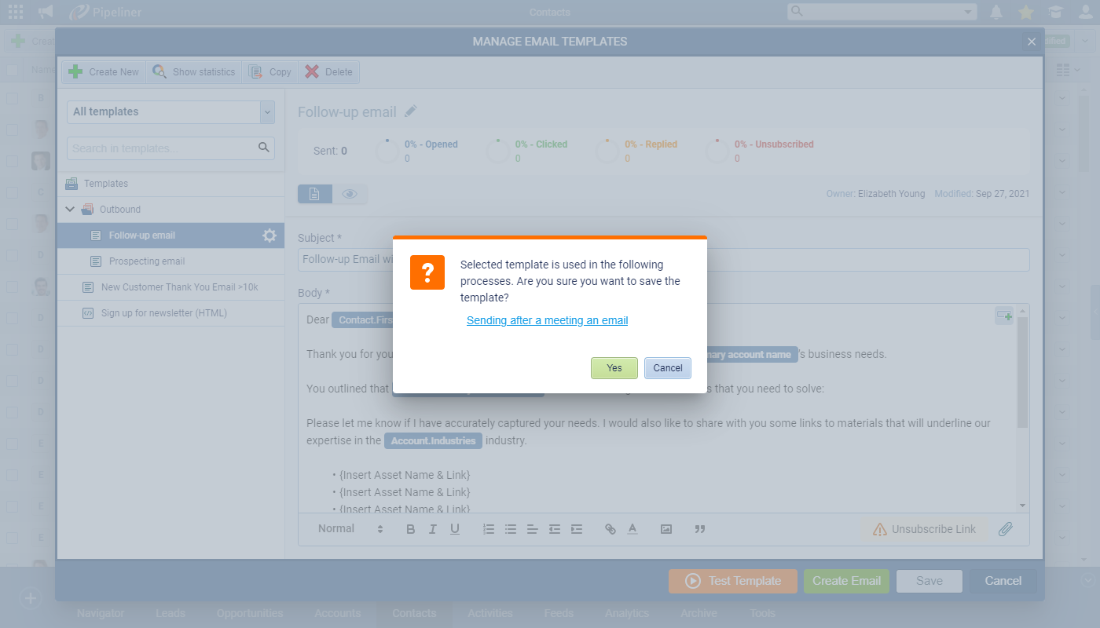Click the text color icon
The width and height of the screenshot is (1100, 628).
coord(632,529)
